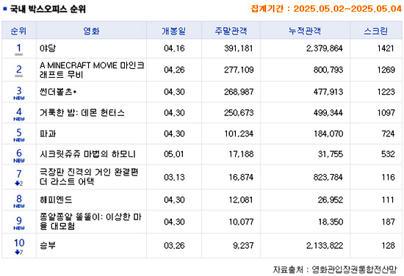
Task: Click cumulative audience 18,350
Action: [331, 222]
